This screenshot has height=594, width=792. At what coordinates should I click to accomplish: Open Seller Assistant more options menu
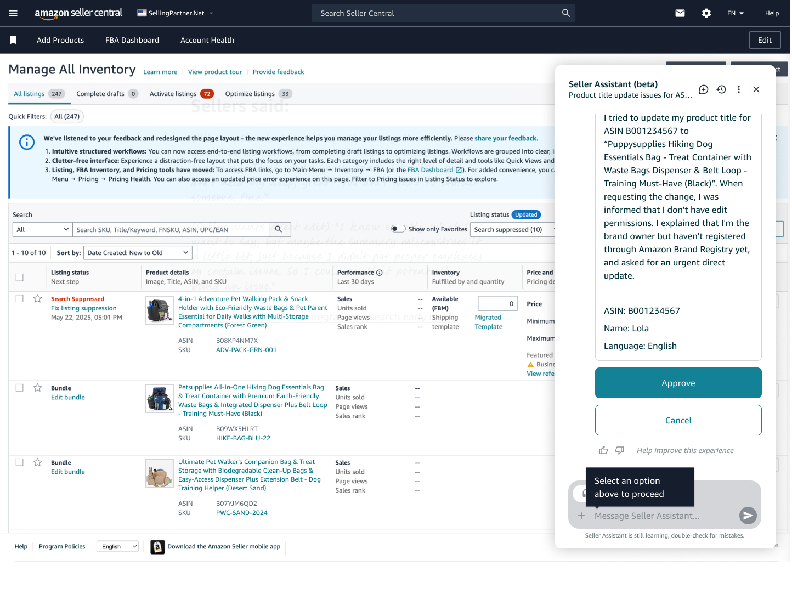point(739,89)
